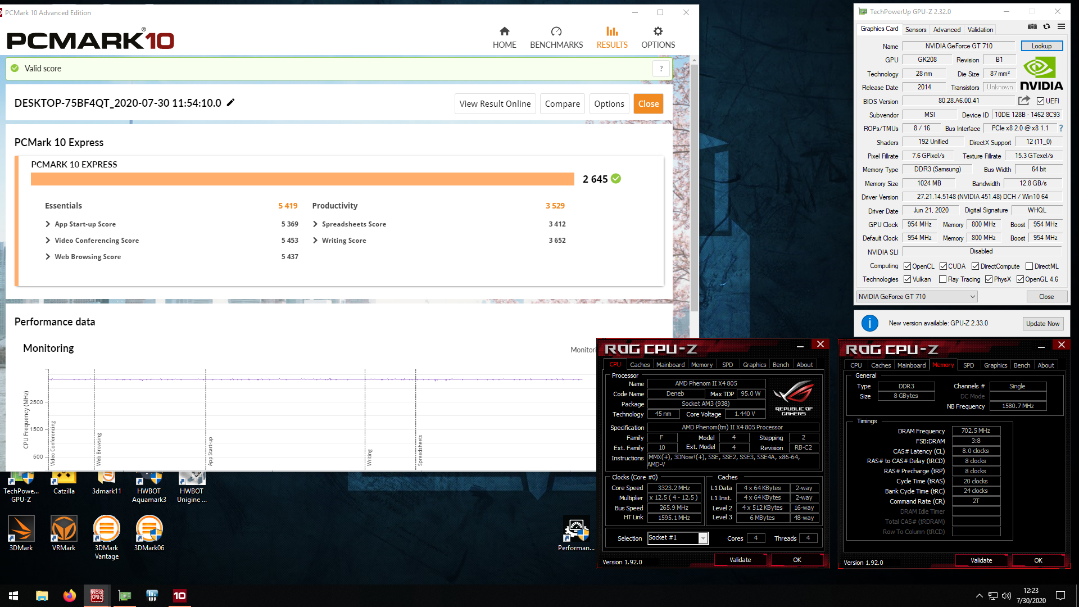Click GPU-Z Lookup button
The height and width of the screenshot is (607, 1079).
[1041, 46]
